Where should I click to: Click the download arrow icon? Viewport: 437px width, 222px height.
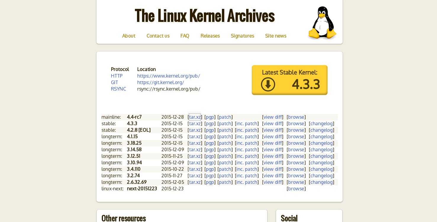[x=268, y=84]
